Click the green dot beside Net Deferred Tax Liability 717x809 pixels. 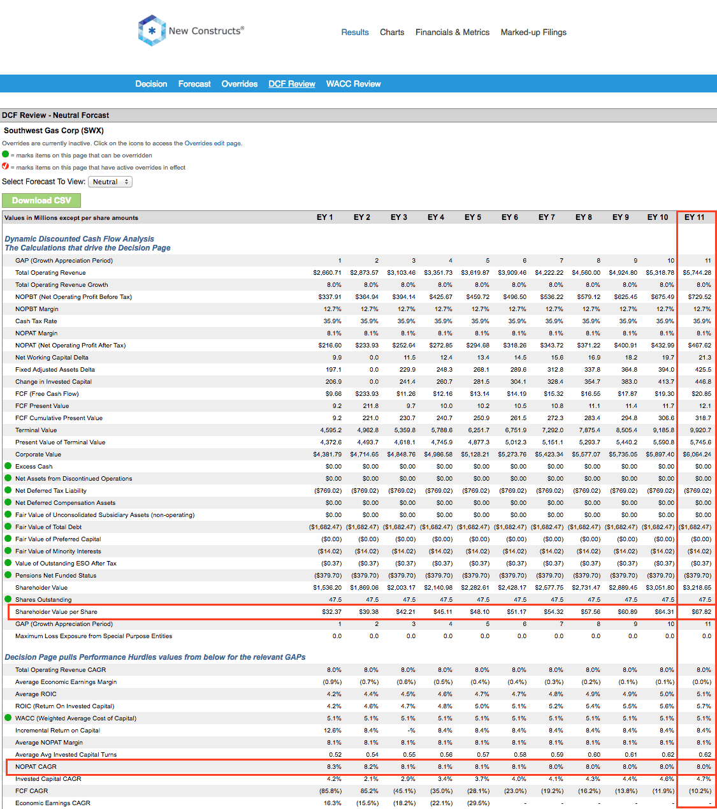(x=8, y=490)
